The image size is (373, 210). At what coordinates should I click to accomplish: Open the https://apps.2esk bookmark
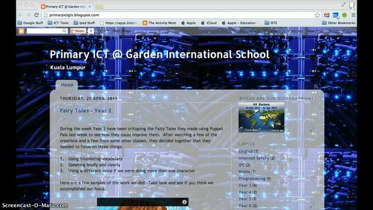[119, 23]
